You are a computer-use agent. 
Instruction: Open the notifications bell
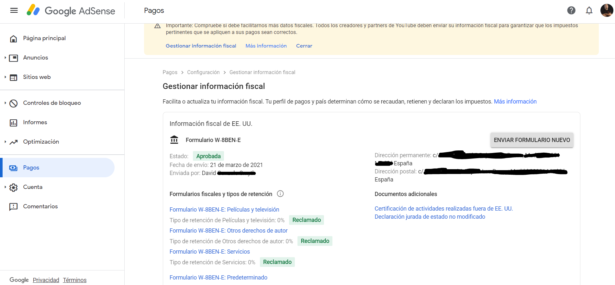pos(589,10)
